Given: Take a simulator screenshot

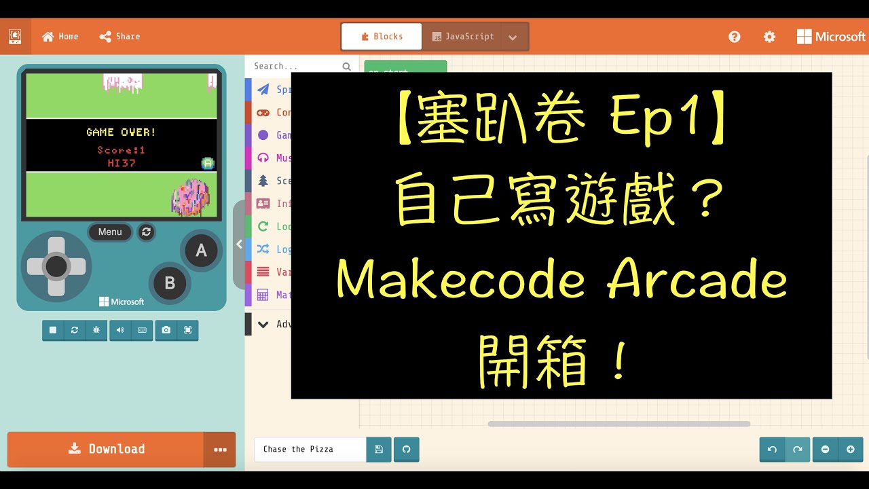Looking at the screenshot, I should pos(166,330).
